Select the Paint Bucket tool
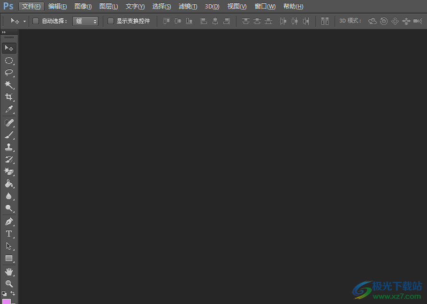 point(9,184)
